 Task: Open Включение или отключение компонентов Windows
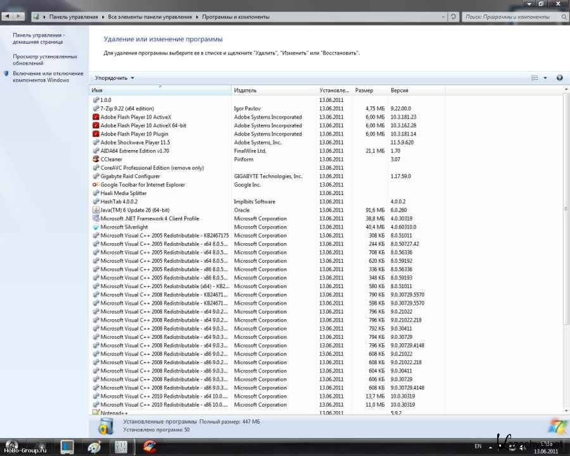pyautogui.click(x=48, y=77)
